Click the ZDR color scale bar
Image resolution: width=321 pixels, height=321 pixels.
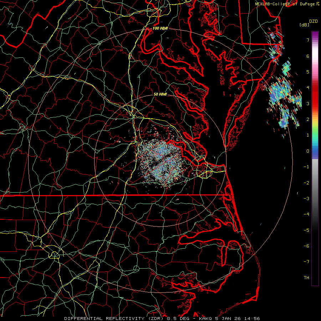click(315, 158)
